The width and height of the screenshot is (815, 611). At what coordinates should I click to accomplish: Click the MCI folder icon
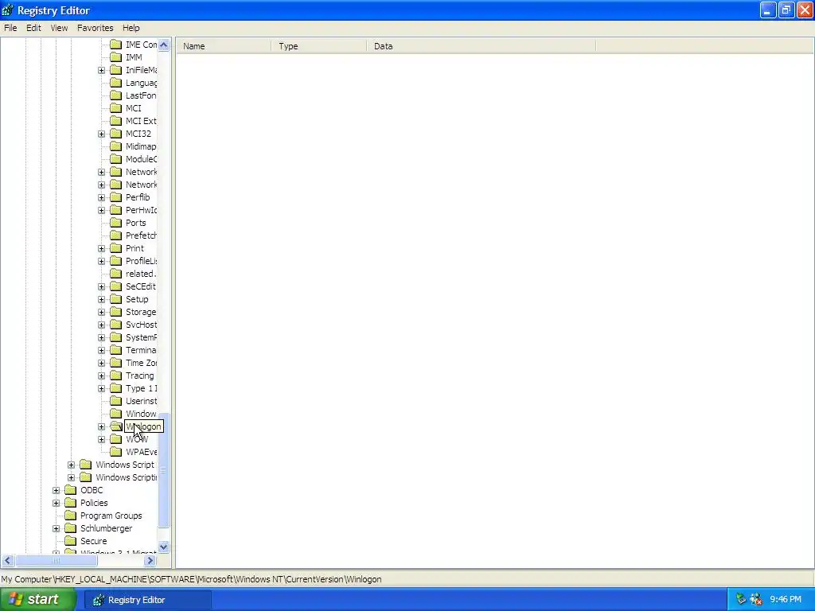coord(116,108)
